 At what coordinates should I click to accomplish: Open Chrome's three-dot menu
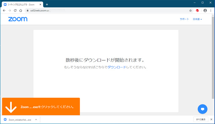click(211, 10)
